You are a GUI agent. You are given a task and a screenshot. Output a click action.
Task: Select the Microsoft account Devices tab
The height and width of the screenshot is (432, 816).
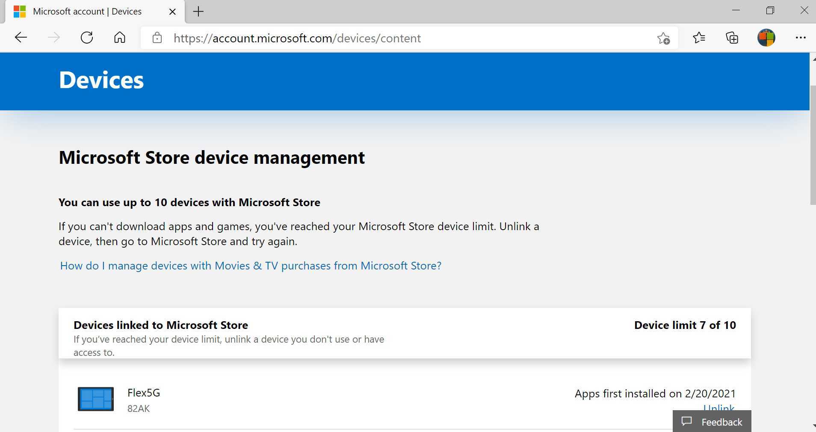[87, 12]
